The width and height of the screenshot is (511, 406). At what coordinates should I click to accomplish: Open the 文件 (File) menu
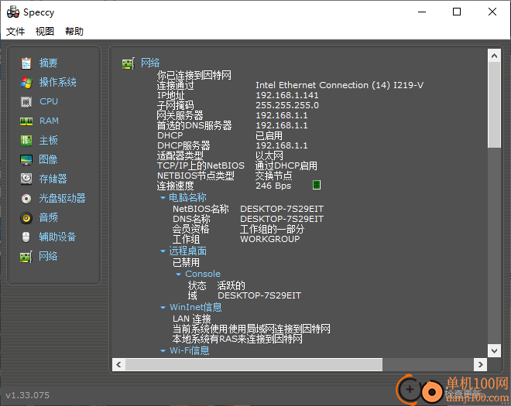pos(15,31)
